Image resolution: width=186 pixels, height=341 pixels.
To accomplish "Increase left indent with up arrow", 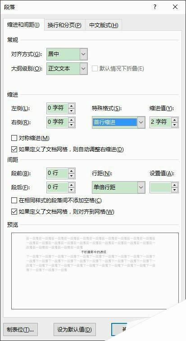I will tap(71, 106).
